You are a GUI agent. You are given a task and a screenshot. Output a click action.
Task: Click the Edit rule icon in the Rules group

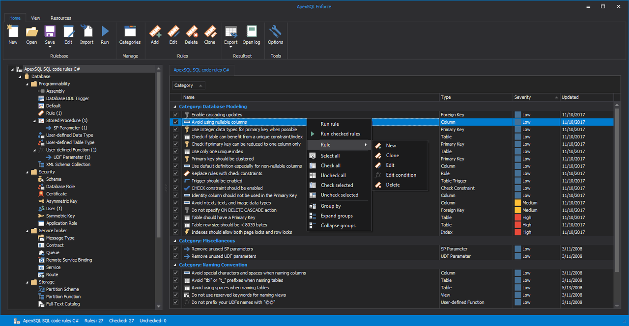[173, 32]
